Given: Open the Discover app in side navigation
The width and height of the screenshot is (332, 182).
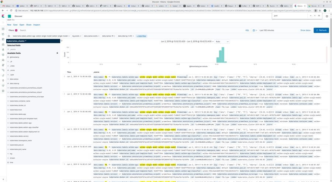Looking at the screenshot, I should coord(3,29).
